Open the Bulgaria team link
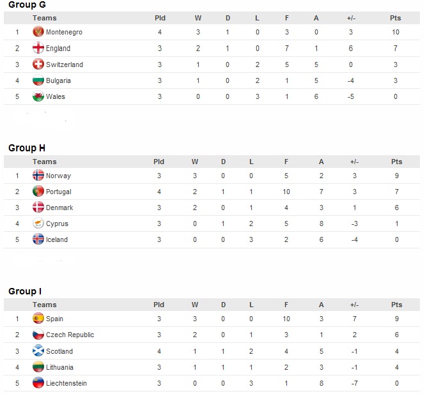The height and width of the screenshot is (394, 425). [58, 80]
